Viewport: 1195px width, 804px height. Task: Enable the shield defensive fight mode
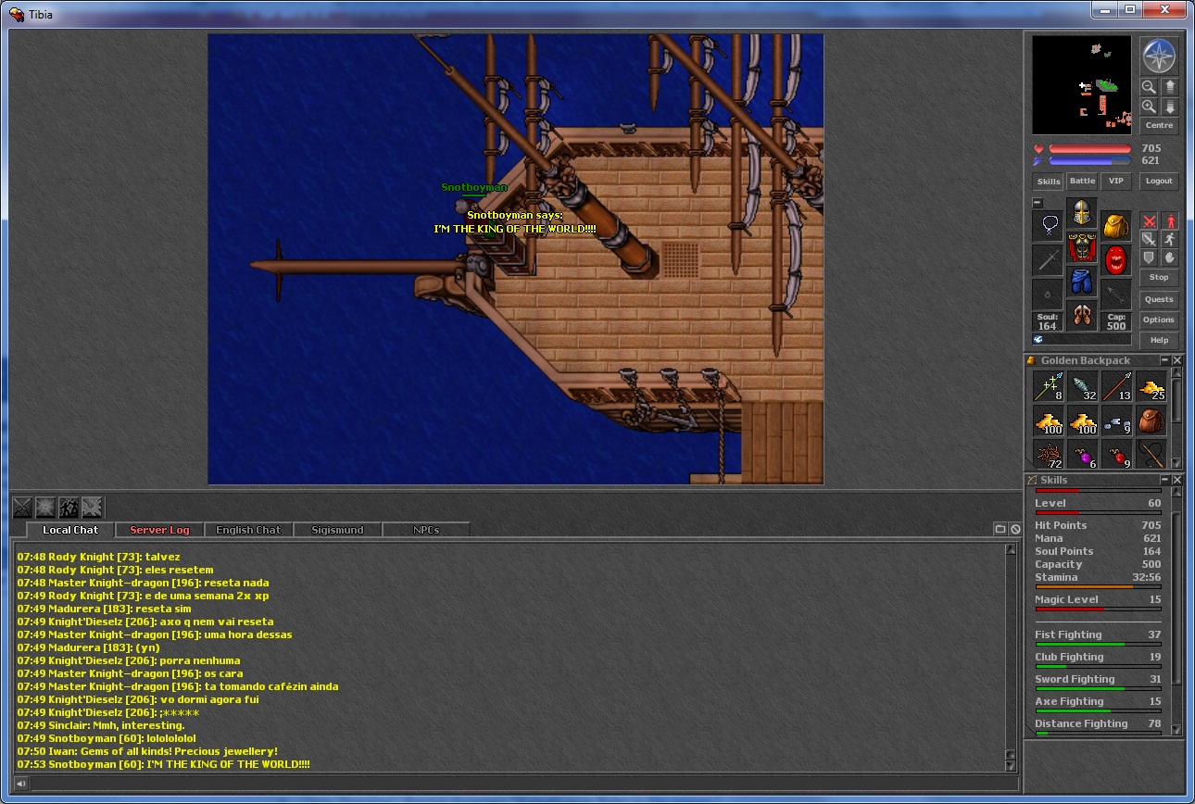pyautogui.click(x=1149, y=258)
